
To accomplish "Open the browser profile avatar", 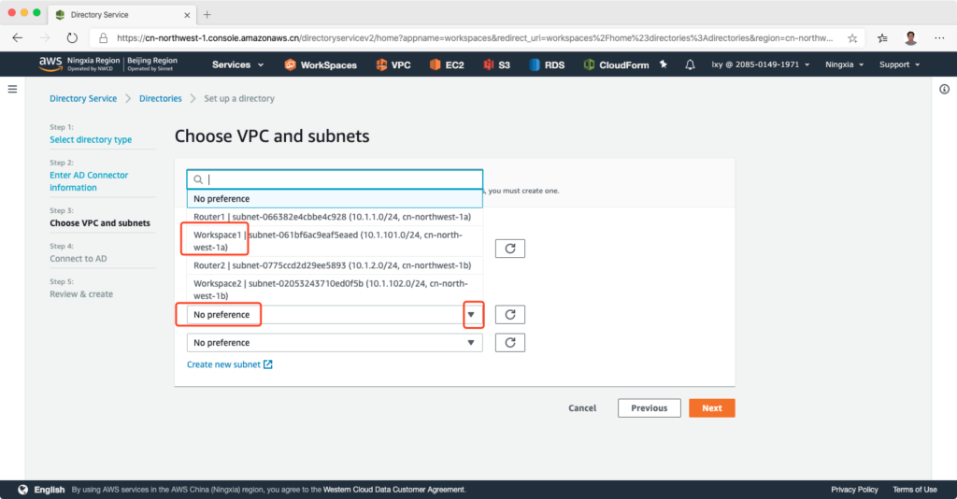I will tap(910, 38).
